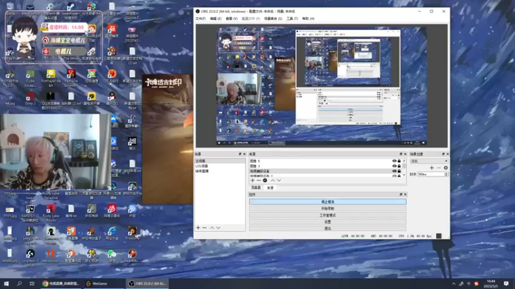Open the 场景集合(S) menu
515x289 pixels.
273,19
